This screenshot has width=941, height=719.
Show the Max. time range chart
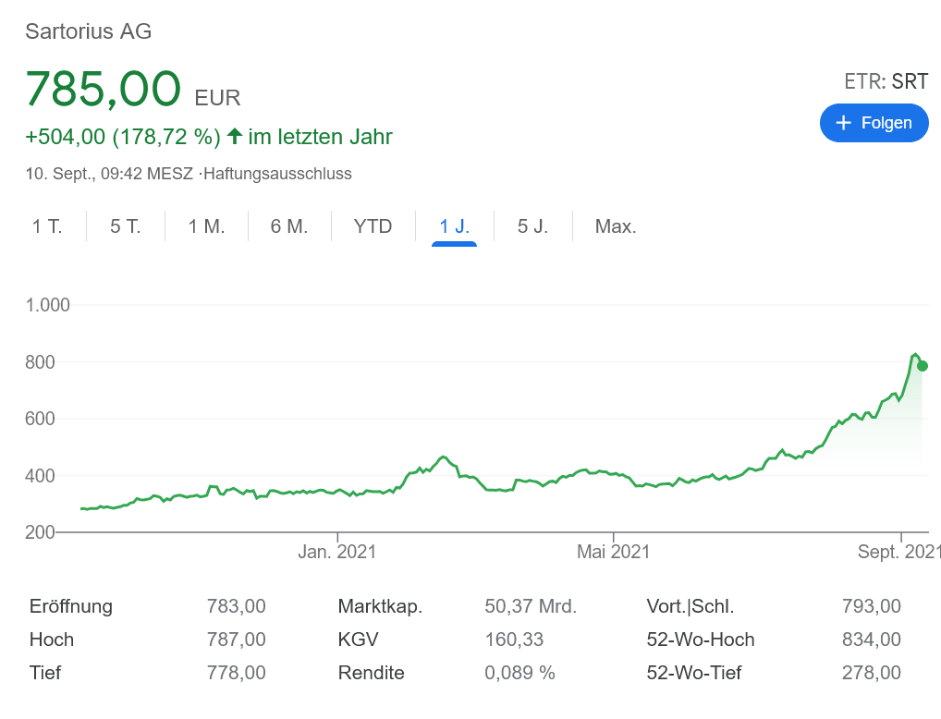pyautogui.click(x=616, y=226)
